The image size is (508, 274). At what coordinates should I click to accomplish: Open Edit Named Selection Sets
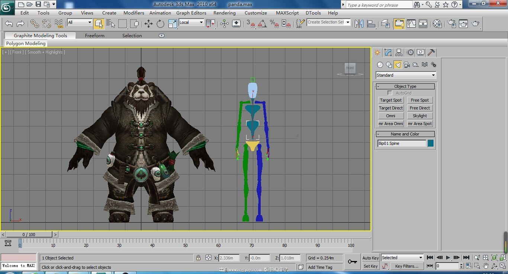coord(300,24)
